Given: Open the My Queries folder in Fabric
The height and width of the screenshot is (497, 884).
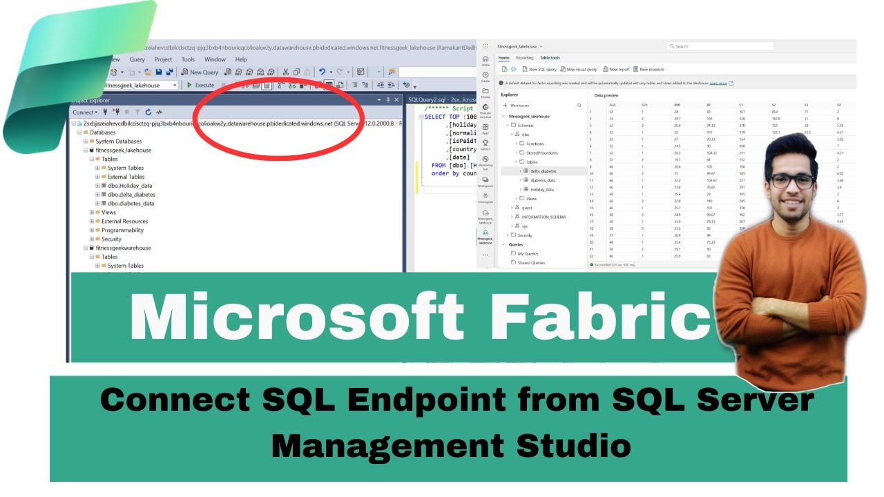Looking at the screenshot, I should tap(527, 253).
